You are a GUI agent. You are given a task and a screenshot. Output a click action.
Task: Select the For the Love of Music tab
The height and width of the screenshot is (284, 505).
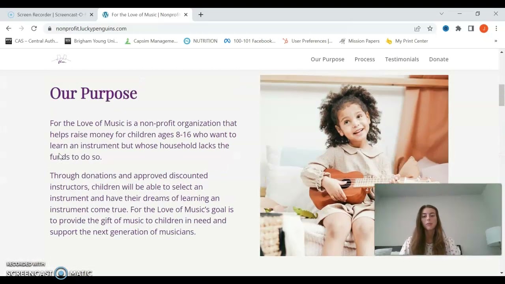[x=145, y=15]
